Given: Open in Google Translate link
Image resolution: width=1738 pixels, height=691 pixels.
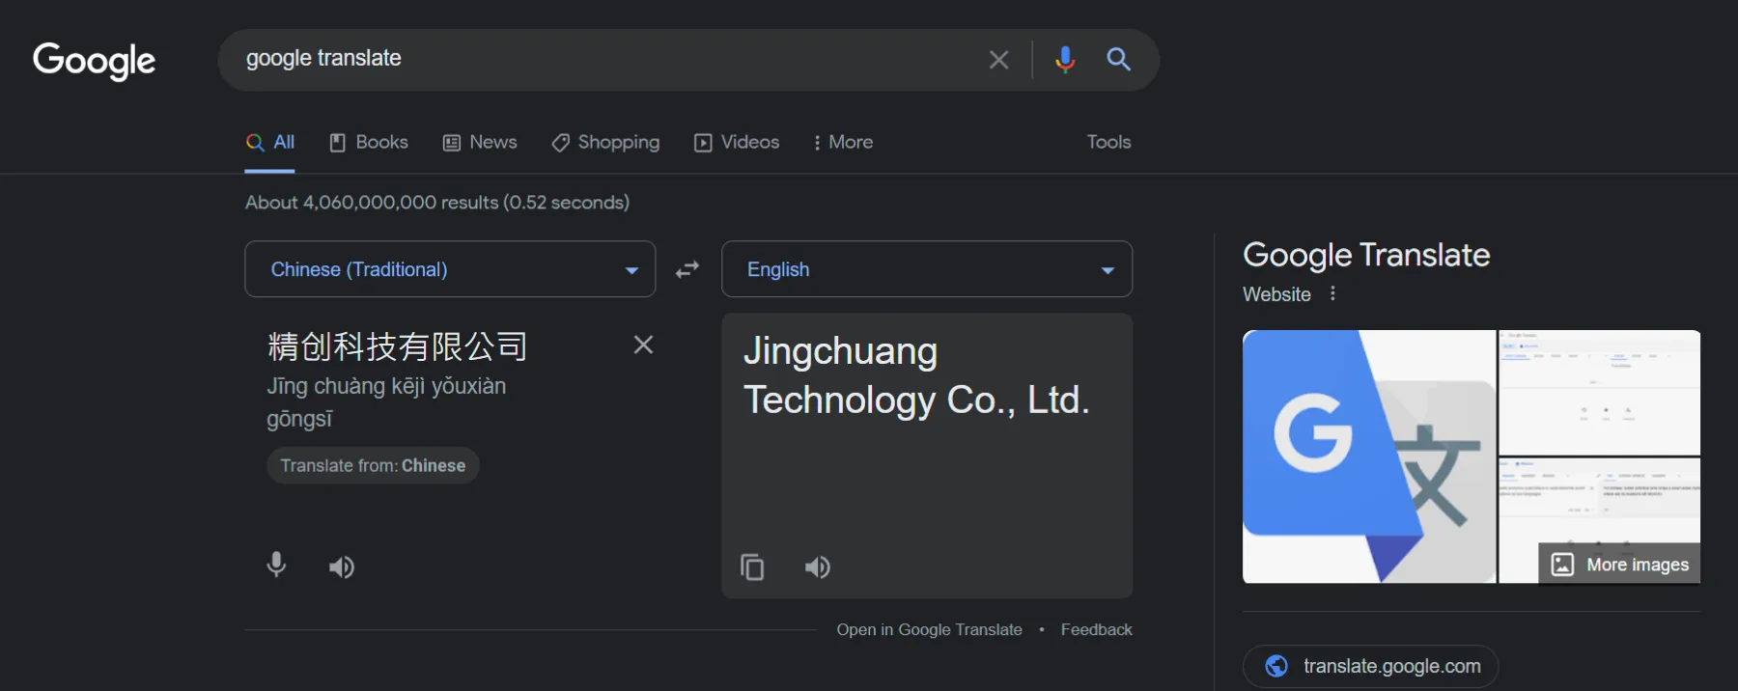Looking at the screenshot, I should tap(929, 630).
